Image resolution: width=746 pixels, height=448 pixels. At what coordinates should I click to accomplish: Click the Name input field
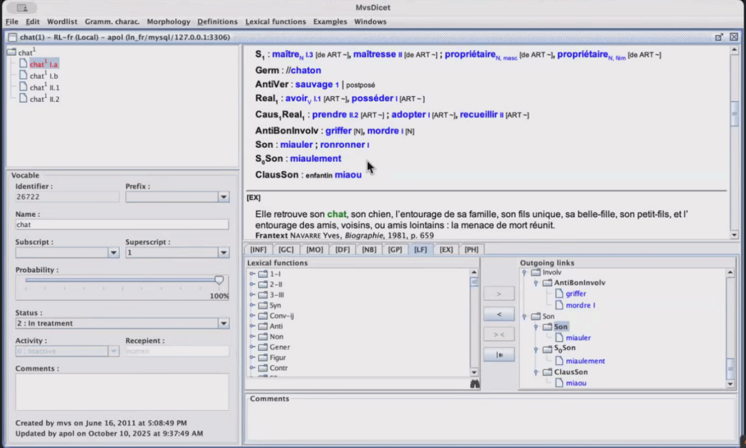click(122, 225)
